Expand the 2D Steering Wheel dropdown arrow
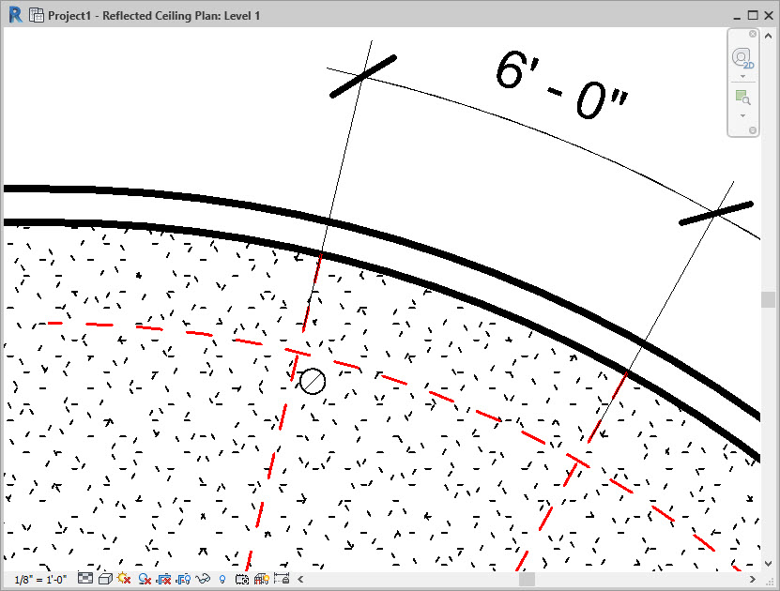 [x=742, y=77]
